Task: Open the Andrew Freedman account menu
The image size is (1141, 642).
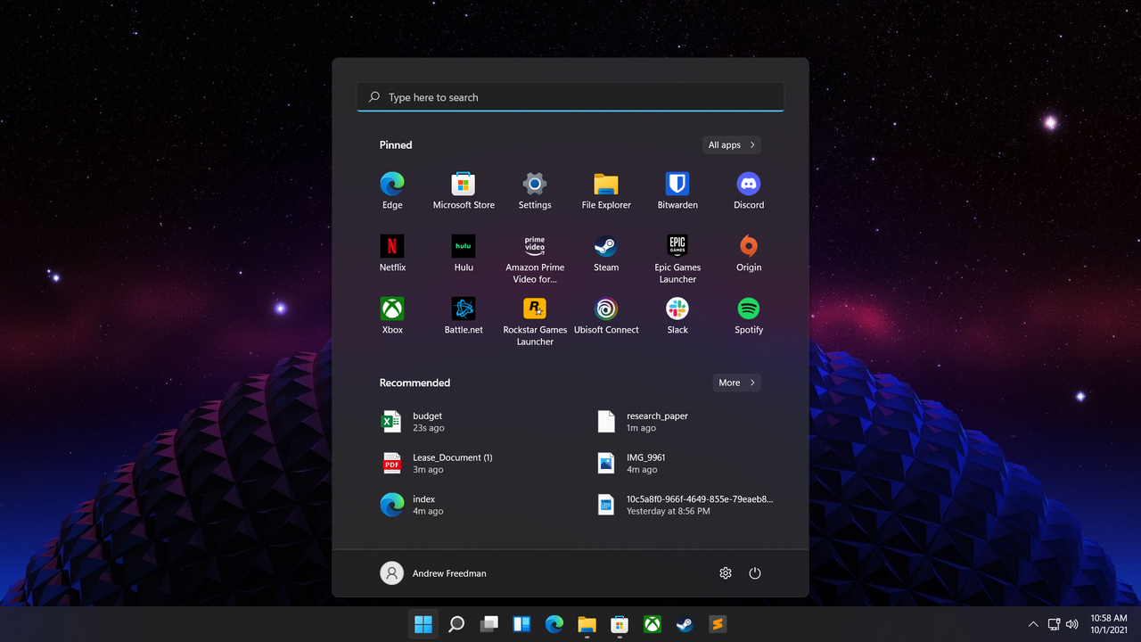Action: click(434, 573)
